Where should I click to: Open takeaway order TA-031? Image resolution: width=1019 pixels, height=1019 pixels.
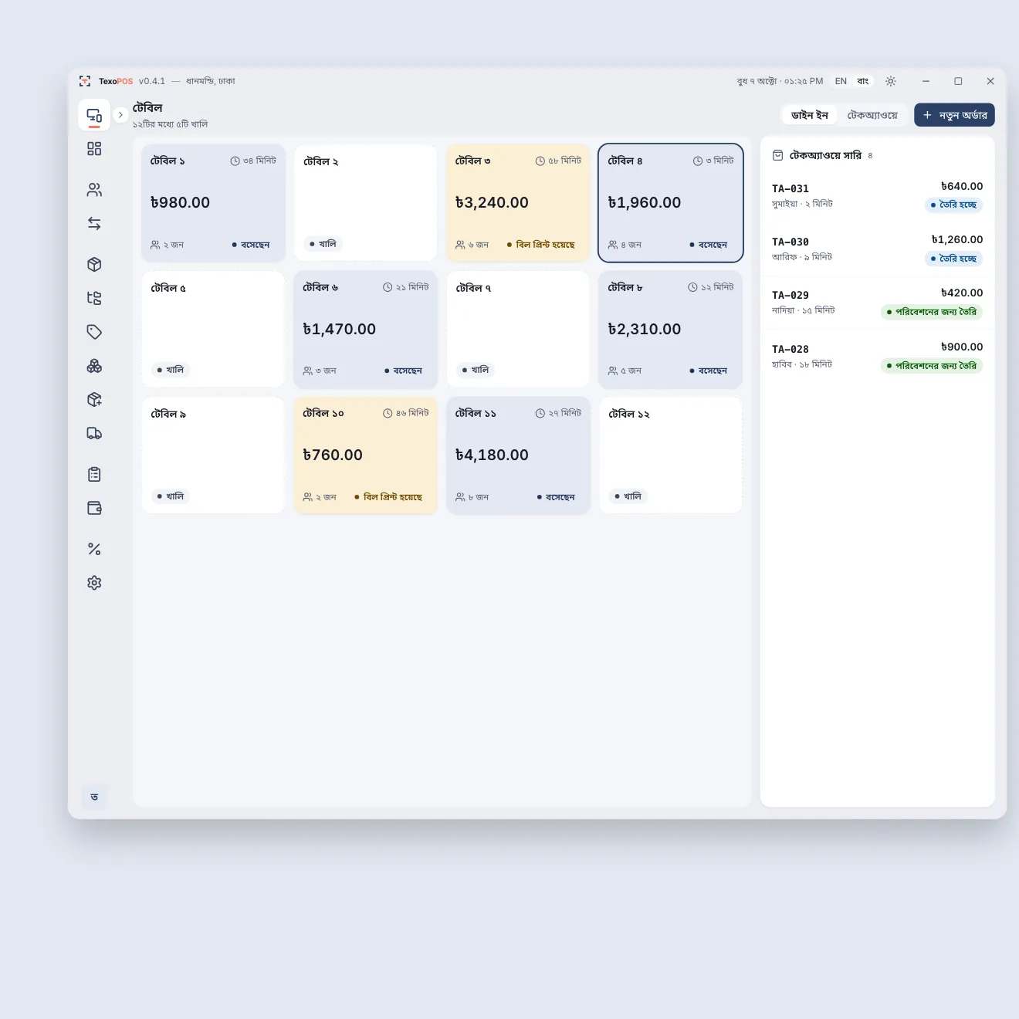(877, 196)
